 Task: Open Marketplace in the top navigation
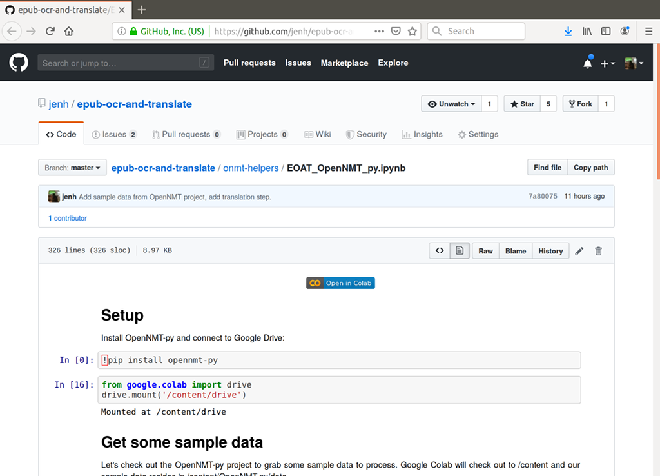tap(344, 63)
